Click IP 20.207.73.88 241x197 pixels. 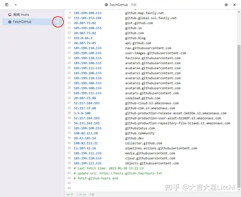(x=85, y=98)
